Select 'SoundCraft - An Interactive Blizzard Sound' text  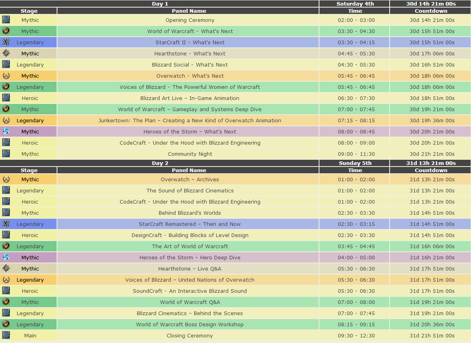pyautogui.click(x=190, y=291)
